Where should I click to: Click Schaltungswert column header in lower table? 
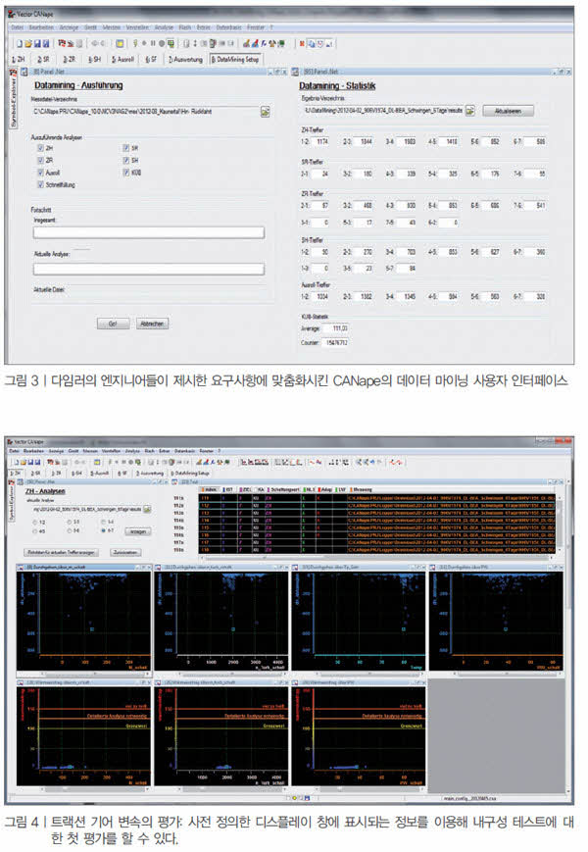click(282, 489)
